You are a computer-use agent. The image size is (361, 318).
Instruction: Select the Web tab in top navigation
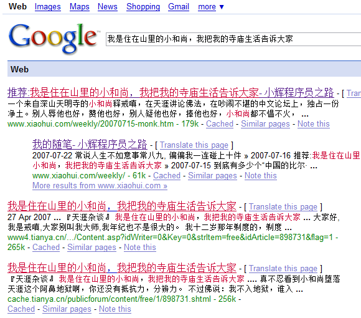tap(17, 7)
